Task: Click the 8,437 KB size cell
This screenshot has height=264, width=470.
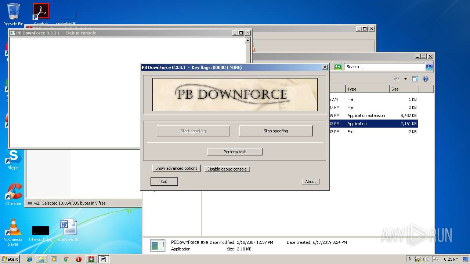Action: pyautogui.click(x=408, y=115)
